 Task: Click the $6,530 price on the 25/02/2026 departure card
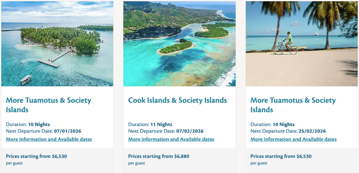click(303, 156)
